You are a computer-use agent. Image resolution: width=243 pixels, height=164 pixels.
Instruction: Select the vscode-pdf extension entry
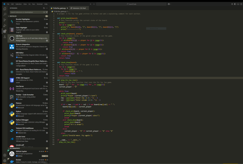(29, 145)
